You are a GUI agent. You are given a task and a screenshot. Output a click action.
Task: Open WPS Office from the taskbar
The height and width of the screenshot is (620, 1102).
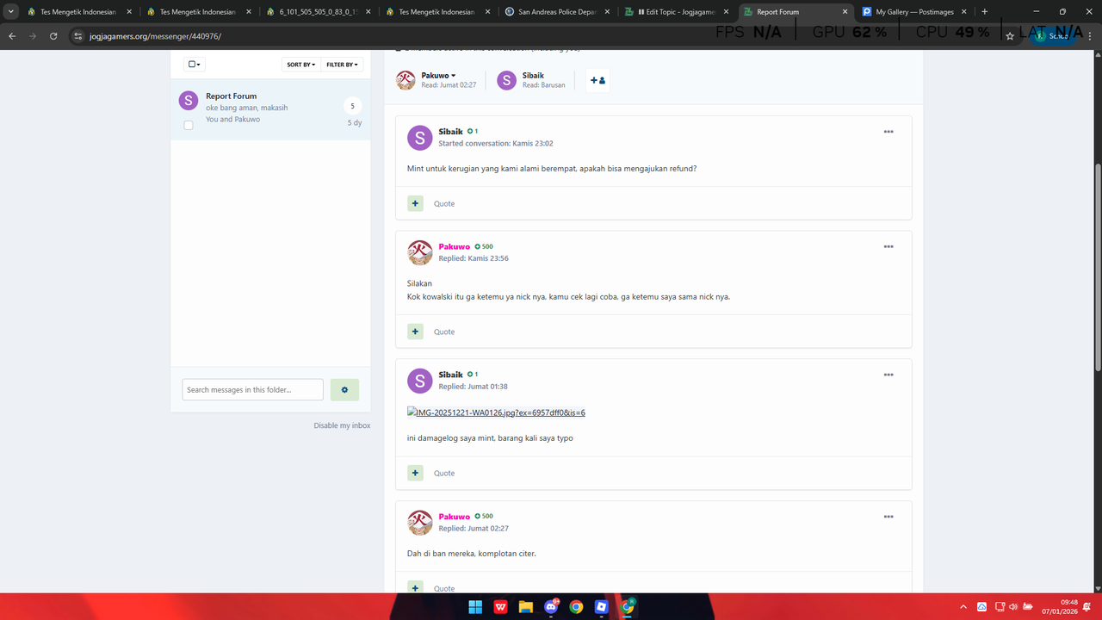point(500,607)
